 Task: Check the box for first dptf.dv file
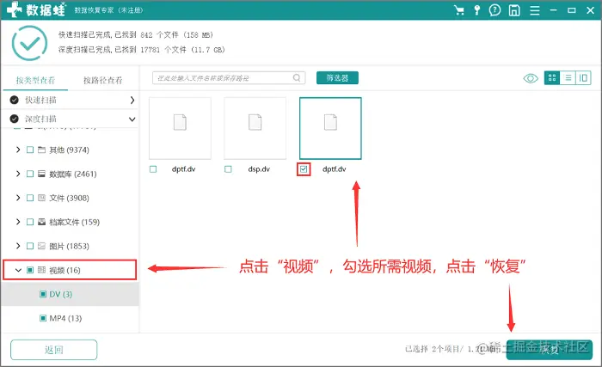click(x=153, y=169)
